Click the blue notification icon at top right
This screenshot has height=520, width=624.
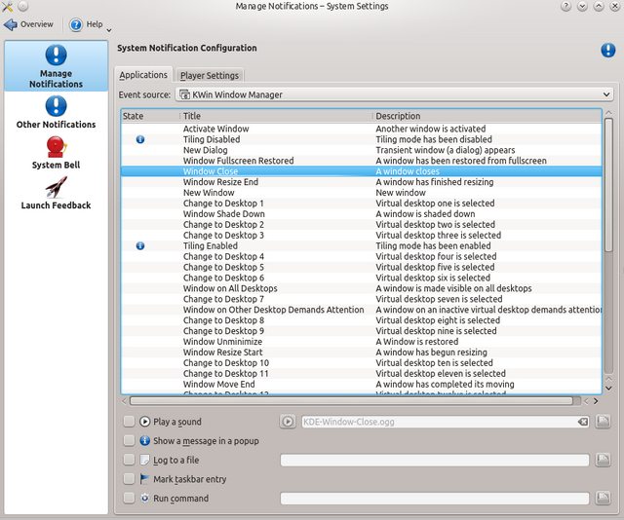pyautogui.click(x=608, y=50)
